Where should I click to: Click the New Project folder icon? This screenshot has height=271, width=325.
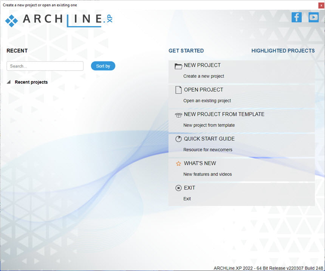178,66
